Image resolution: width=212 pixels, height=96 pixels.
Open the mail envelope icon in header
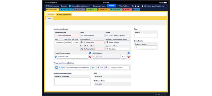[138, 6]
